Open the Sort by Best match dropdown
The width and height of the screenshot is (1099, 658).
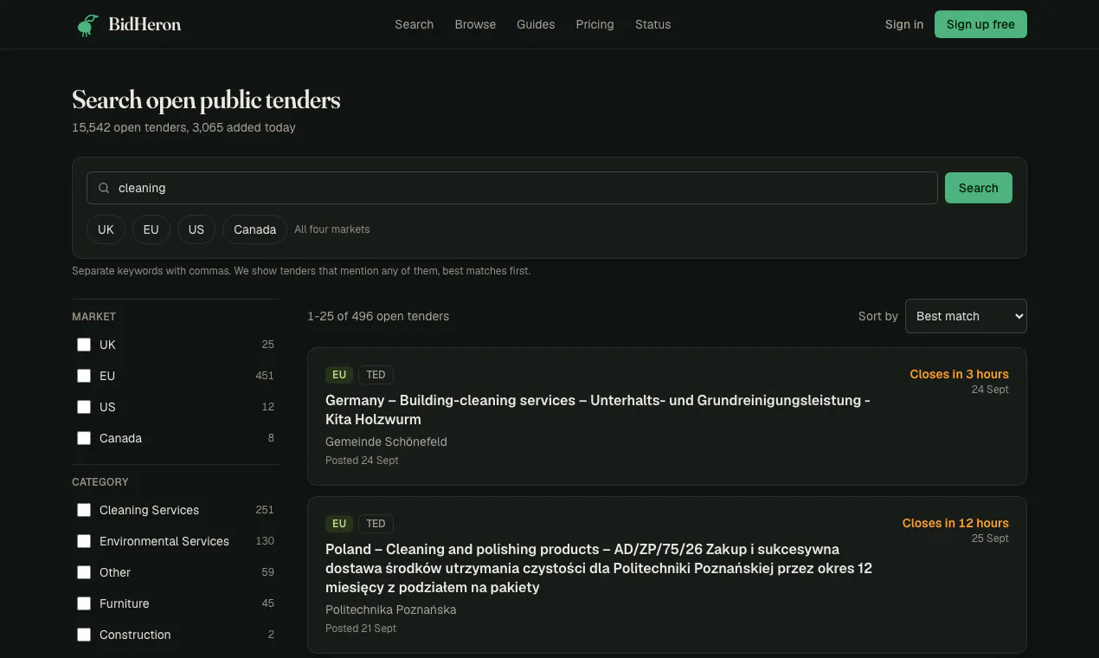pos(966,316)
